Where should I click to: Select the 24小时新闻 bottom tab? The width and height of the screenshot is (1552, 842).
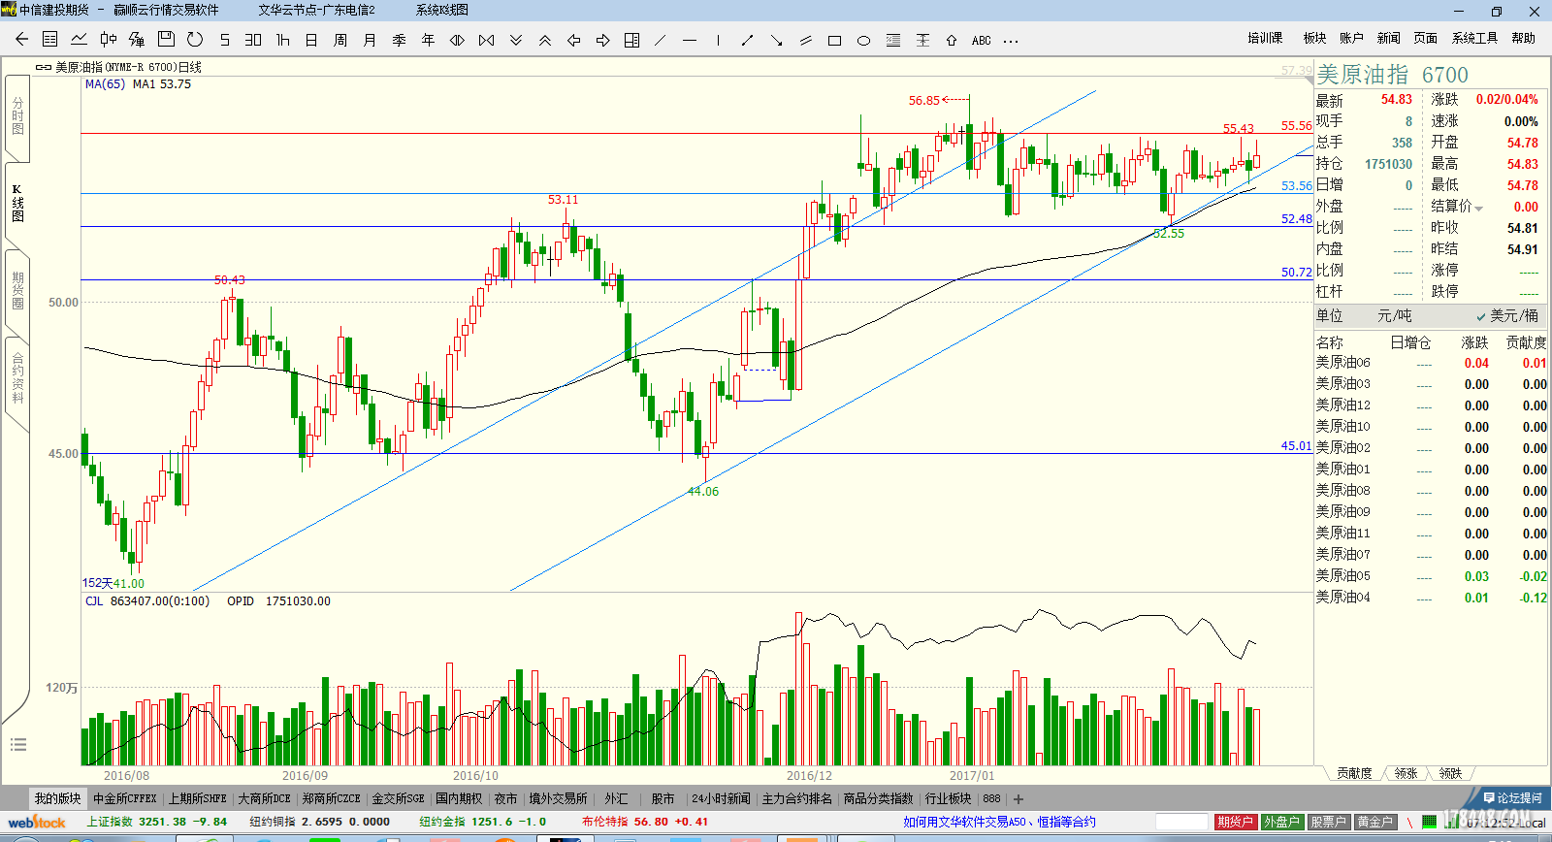tap(721, 798)
